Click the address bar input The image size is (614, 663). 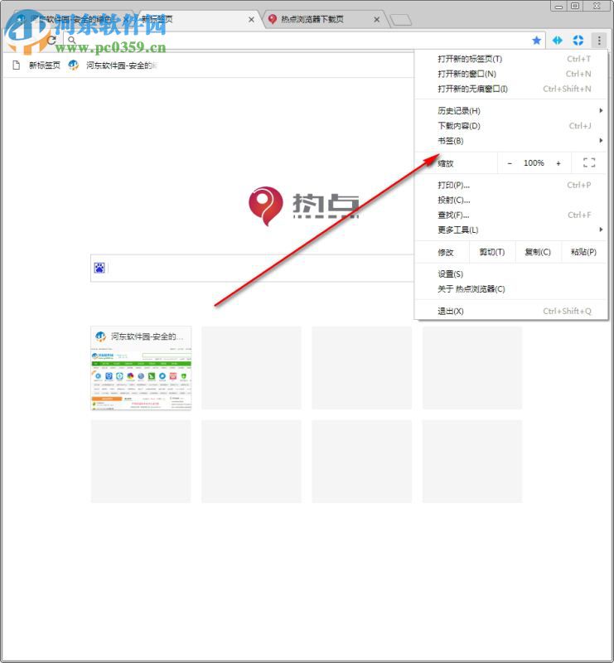(x=302, y=40)
